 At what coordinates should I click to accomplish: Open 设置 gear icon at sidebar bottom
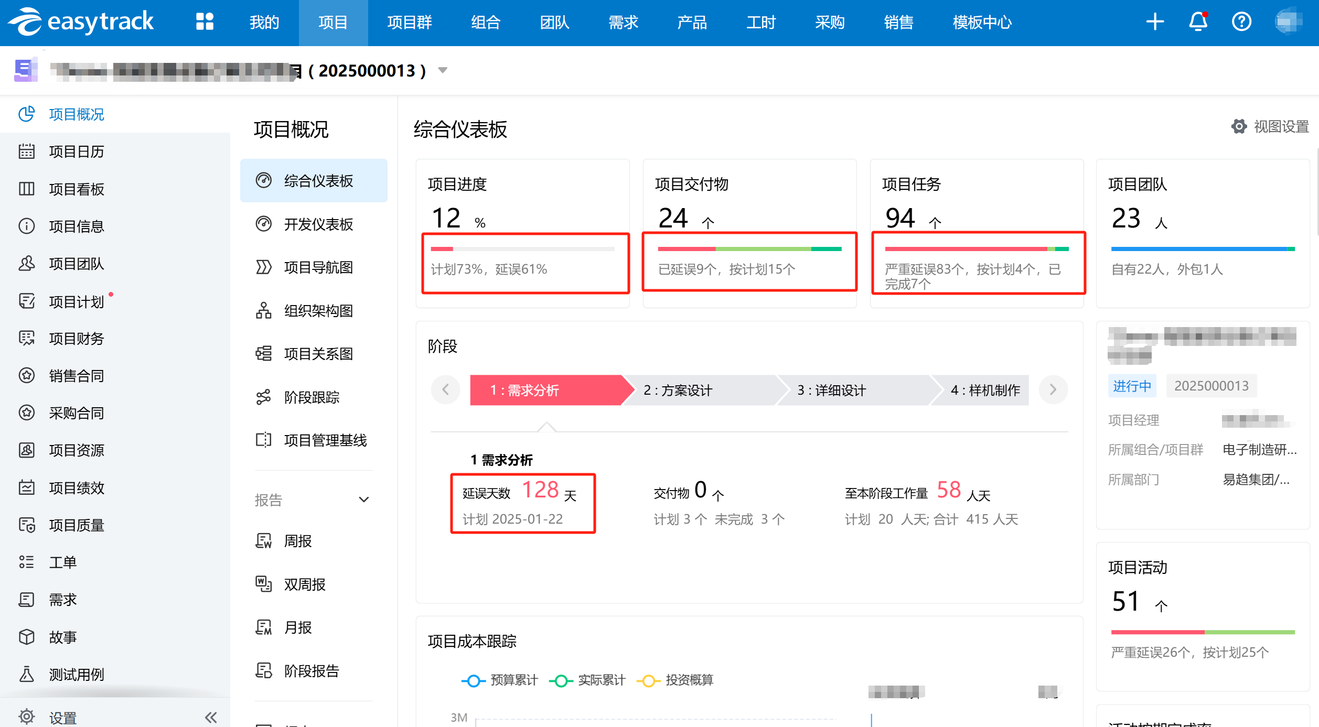pyautogui.click(x=27, y=717)
